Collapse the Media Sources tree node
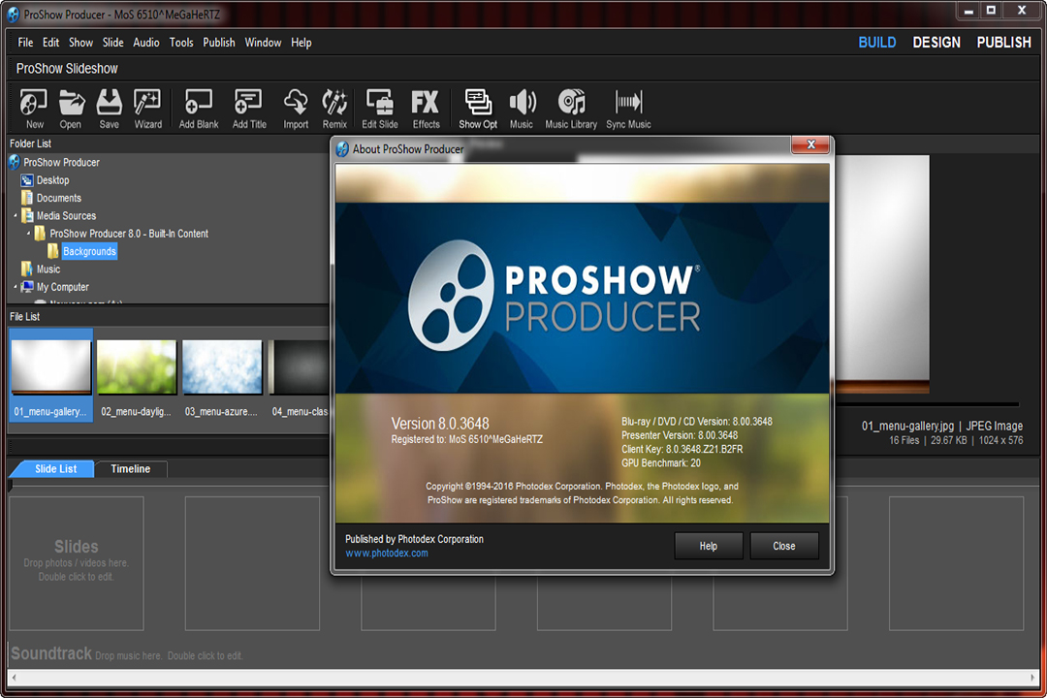1047x698 pixels. [15, 216]
